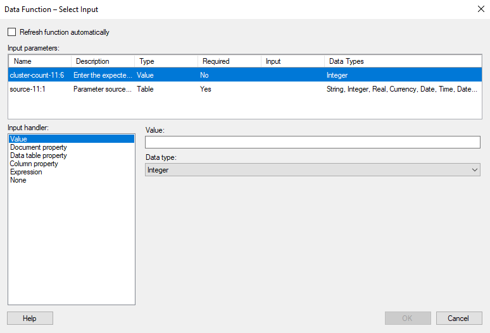Select Value input handler
Viewport: 490px width, 333px height.
(x=72, y=139)
